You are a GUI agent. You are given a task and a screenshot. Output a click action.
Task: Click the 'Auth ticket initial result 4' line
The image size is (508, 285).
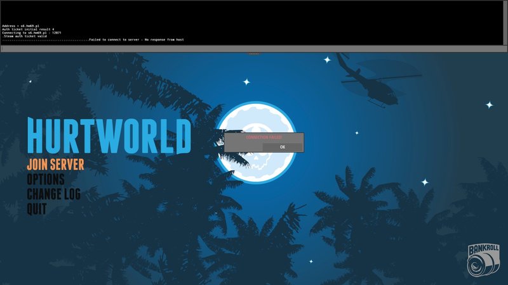point(28,29)
